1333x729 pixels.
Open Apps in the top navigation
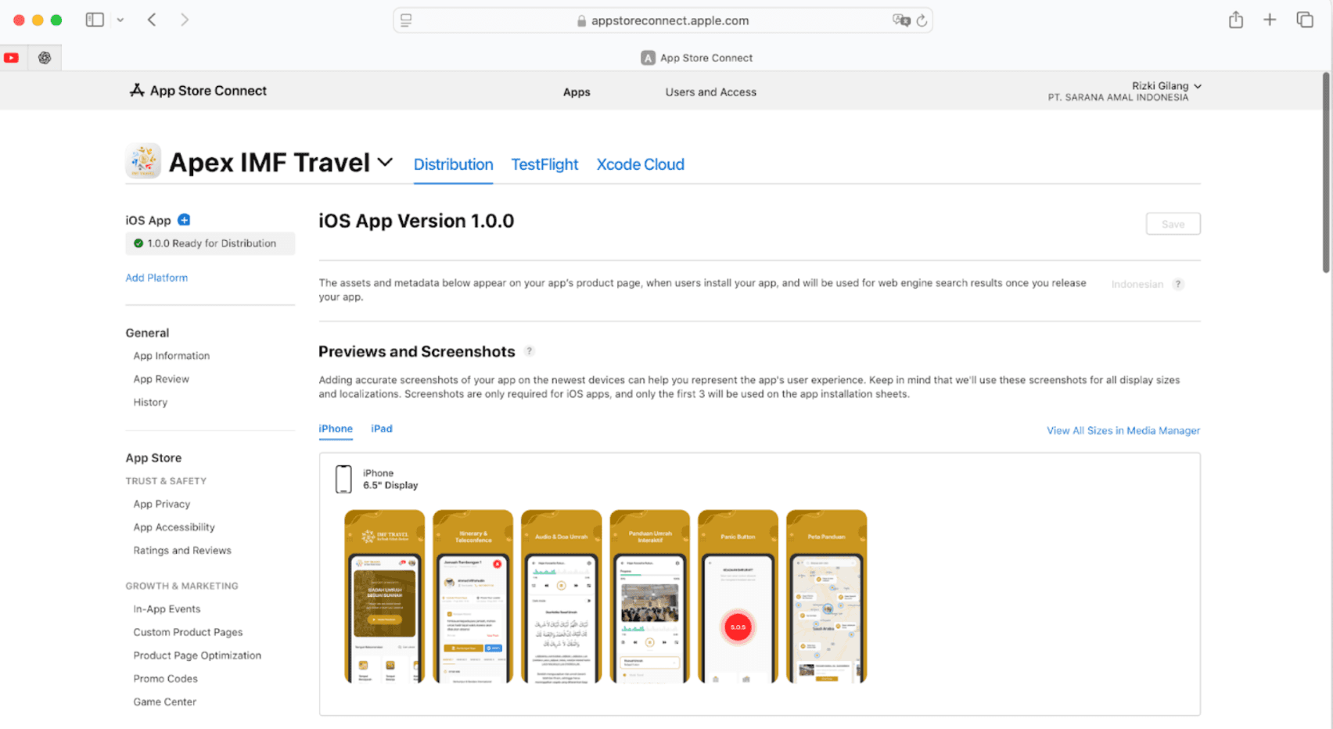(577, 92)
